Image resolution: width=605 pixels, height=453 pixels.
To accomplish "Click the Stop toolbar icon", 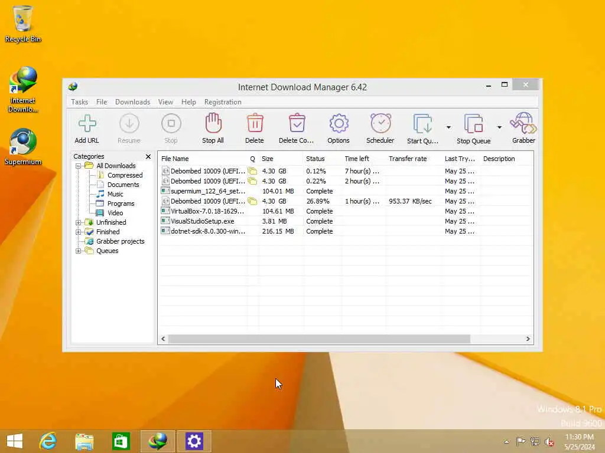I will (171, 123).
